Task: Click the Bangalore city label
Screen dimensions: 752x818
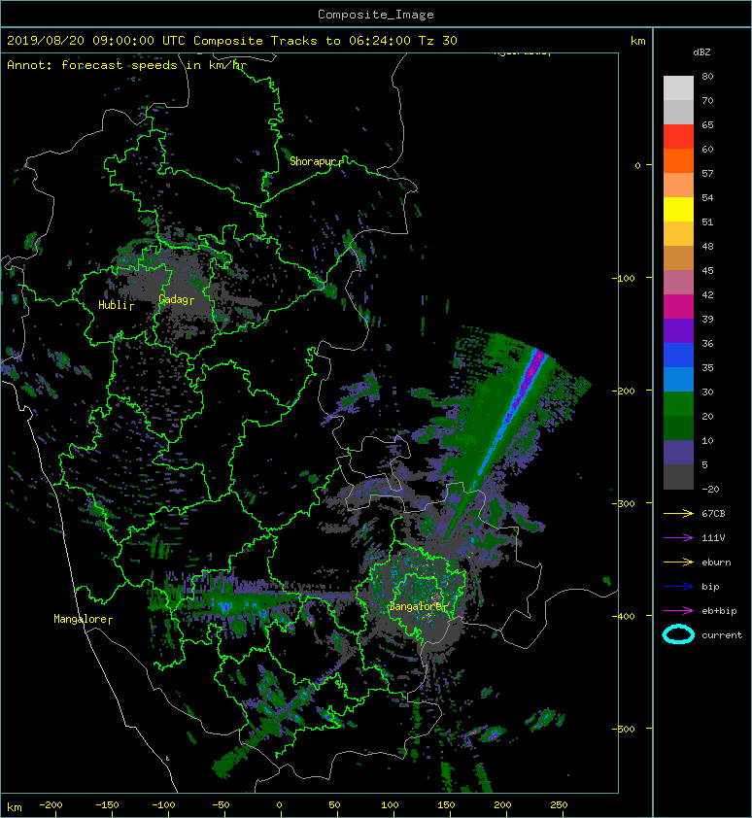Action: click(418, 606)
